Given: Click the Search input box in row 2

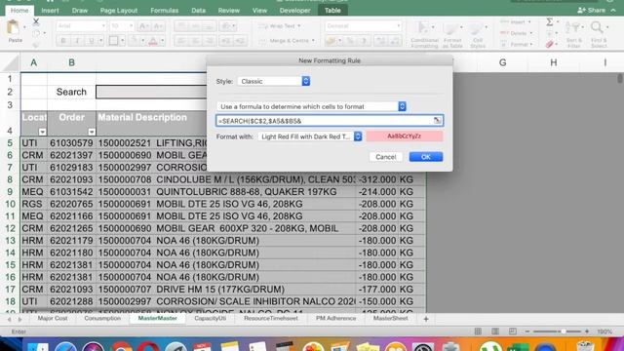Looking at the screenshot, I should pyautogui.click(x=151, y=92).
